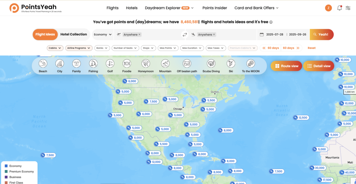Open the Max Points filter

click(168, 48)
